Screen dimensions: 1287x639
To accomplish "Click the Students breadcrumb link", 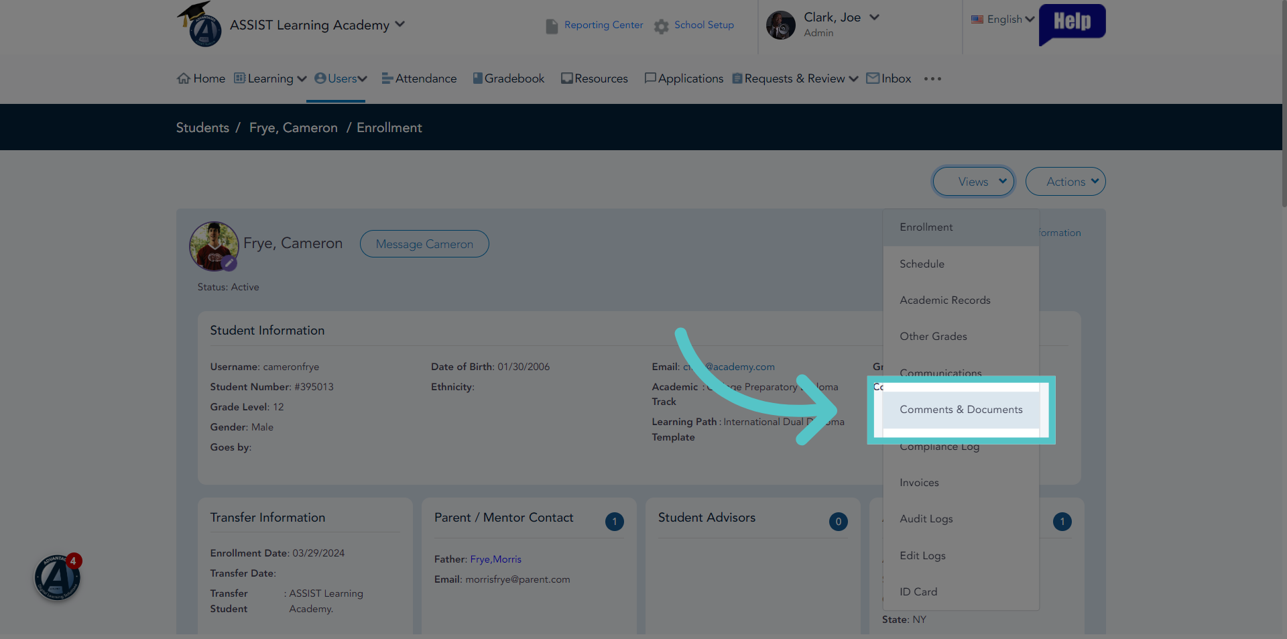I will 202,127.
